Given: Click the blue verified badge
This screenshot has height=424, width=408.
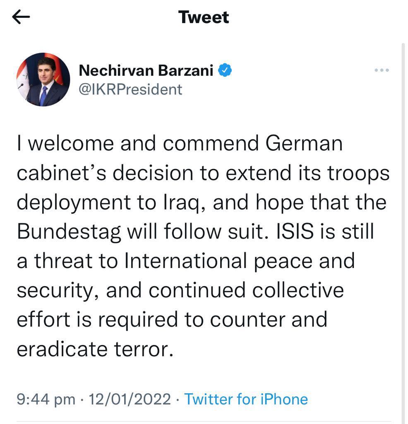Looking at the screenshot, I should click(x=225, y=71).
